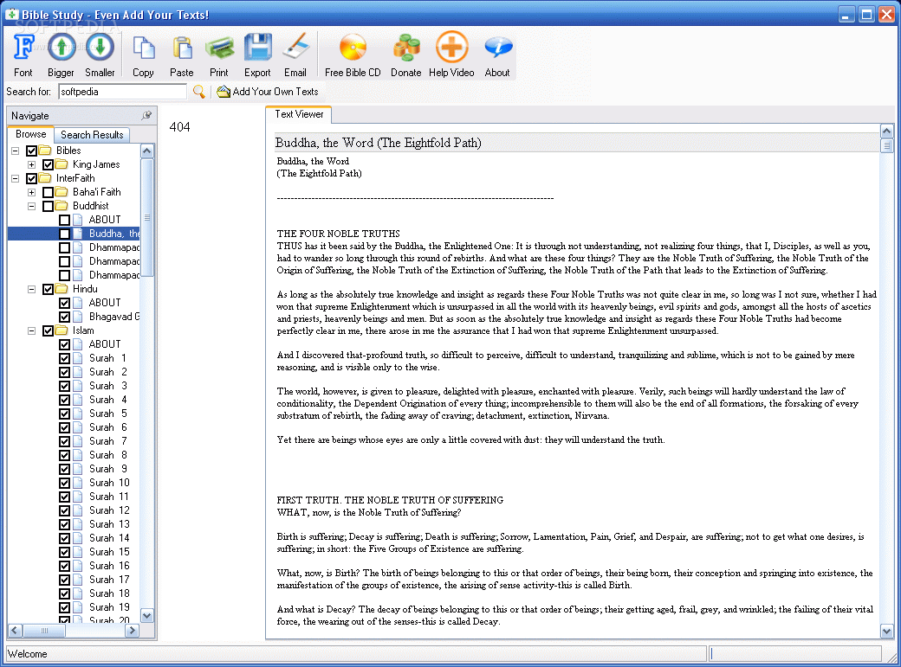Click text viewer scrollbar down arrow
This screenshot has width=901, height=667.
click(x=886, y=631)
